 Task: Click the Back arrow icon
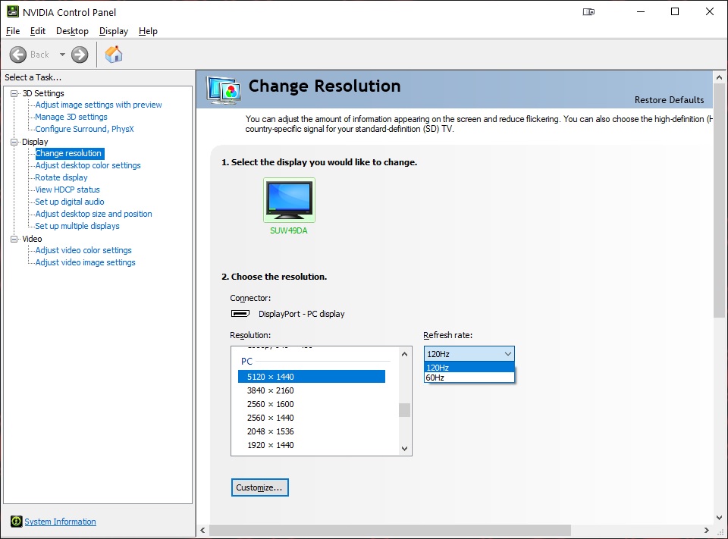tap(18, 55)
